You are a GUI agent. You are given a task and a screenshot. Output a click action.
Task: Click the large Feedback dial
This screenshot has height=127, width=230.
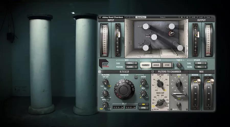[124, 90]
